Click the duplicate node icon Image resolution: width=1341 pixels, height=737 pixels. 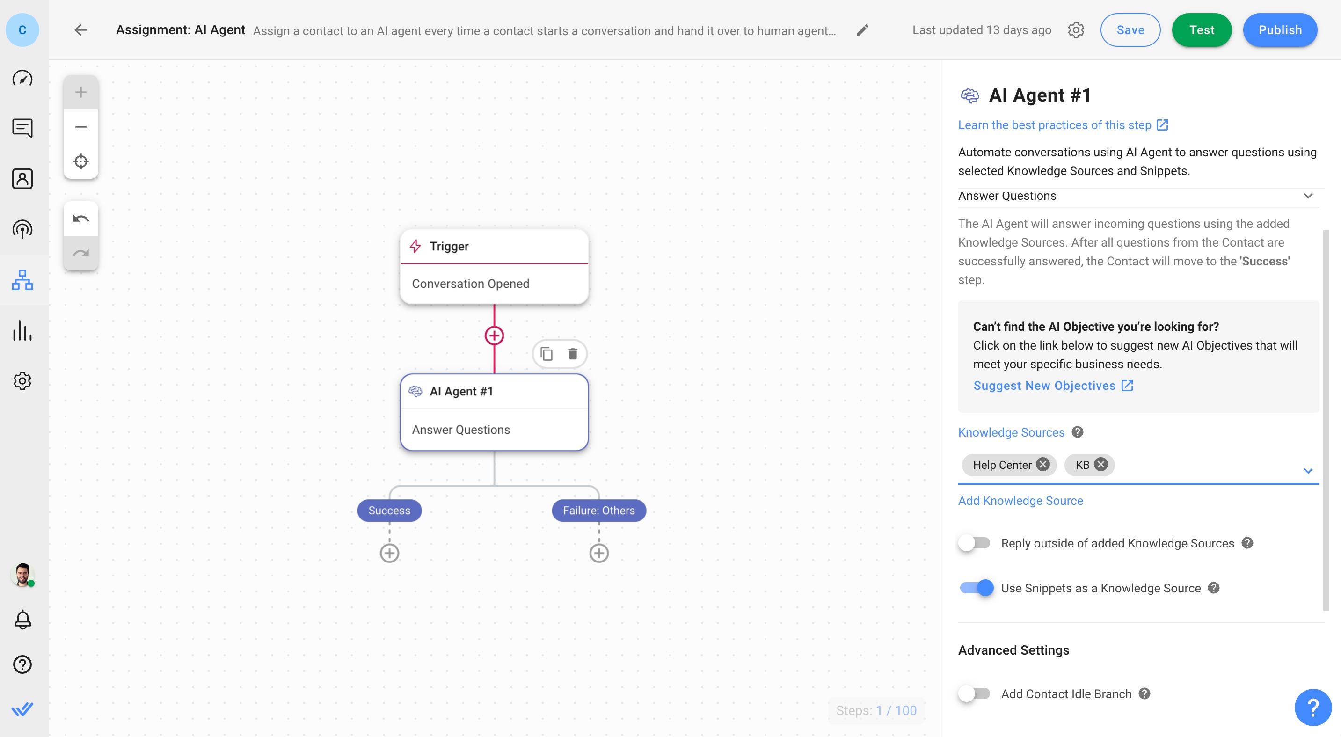[x=545, y=354]
